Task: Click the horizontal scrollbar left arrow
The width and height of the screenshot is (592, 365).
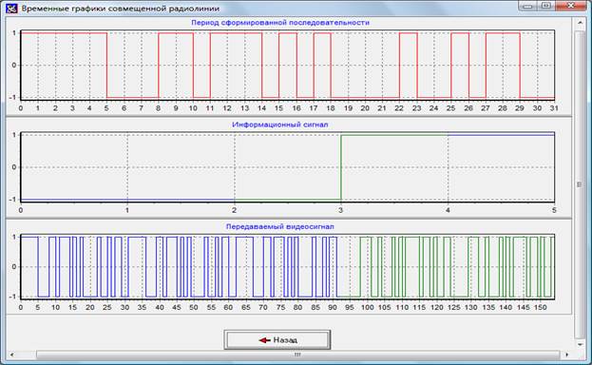Action: [12, 355]
